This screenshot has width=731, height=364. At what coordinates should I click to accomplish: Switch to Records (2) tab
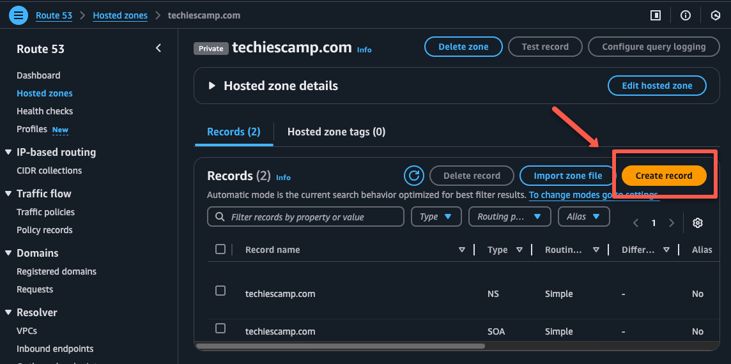pos(234,132)
